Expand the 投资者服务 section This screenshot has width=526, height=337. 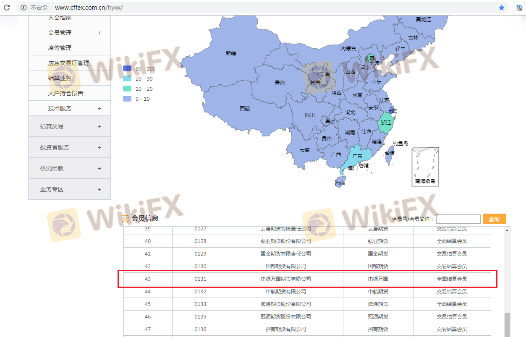pyautogui.click(x=99, y=147)
